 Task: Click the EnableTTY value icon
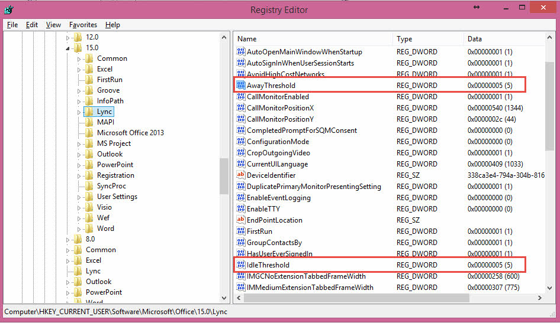click(x=241, y=208)
